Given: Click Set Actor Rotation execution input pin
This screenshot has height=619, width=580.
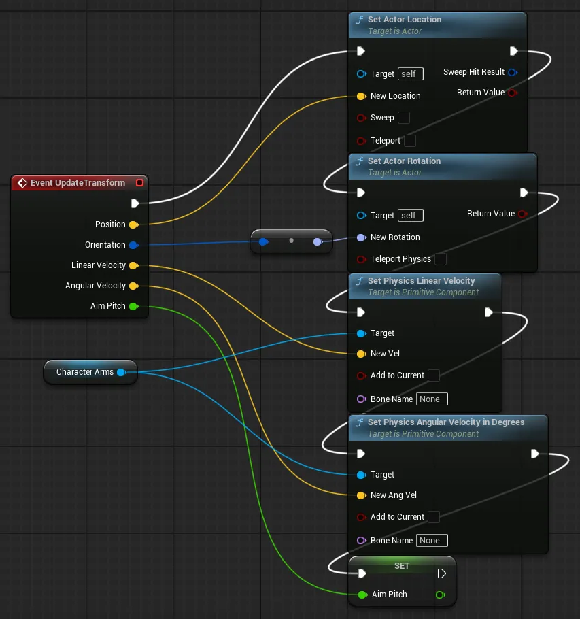Looking at the screenshot, I should click(x=360, y=193).
